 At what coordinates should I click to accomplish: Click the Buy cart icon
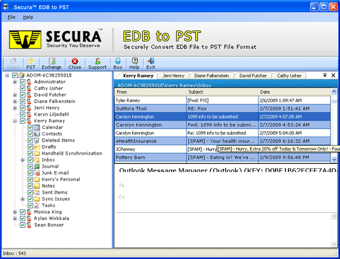118,63
